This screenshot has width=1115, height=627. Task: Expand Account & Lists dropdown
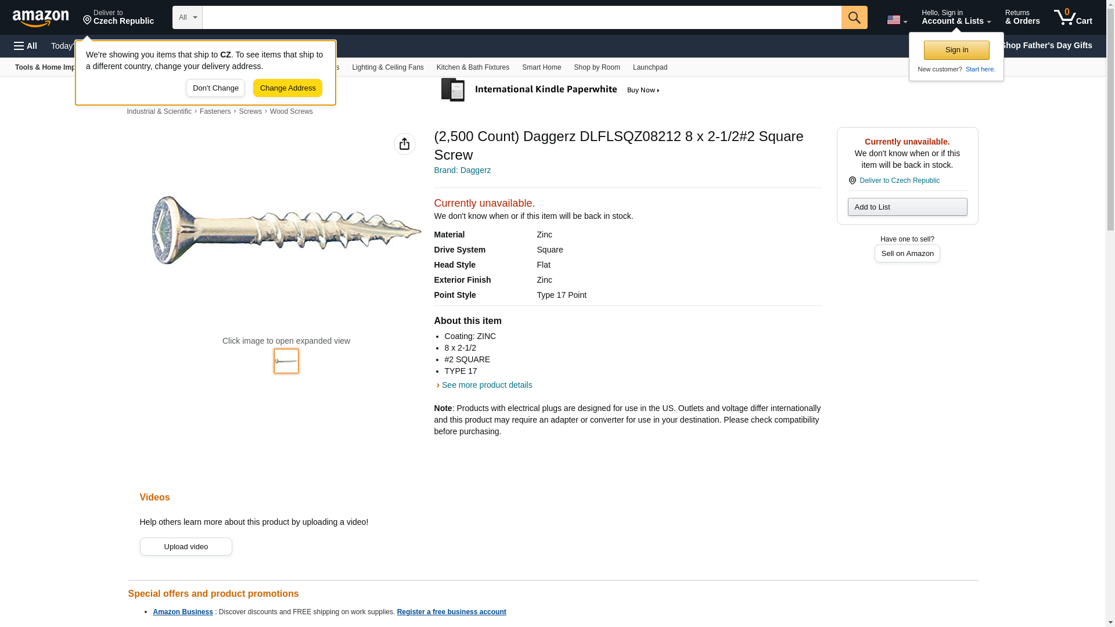point(955,17)
